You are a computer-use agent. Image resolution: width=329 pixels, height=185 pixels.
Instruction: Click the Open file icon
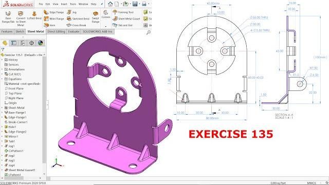point(125,4)
